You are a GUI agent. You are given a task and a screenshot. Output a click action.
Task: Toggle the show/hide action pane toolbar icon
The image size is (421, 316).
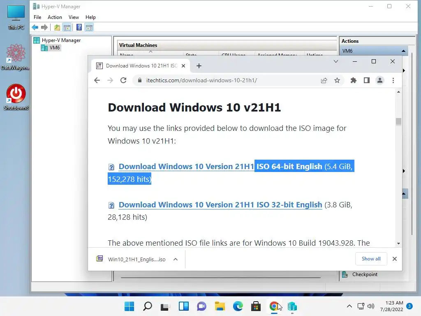click(x=89, y=28)
